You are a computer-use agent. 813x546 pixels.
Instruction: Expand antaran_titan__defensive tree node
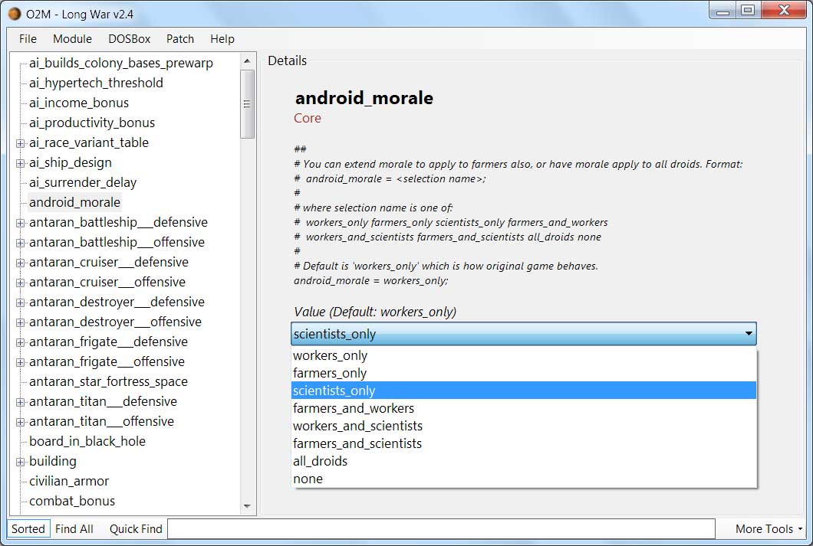coord(20,402)
